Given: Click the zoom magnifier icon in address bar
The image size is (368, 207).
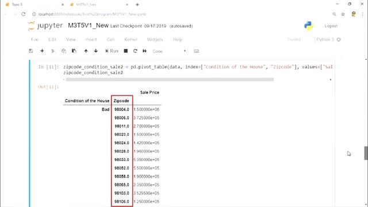Looking at the screenshot, I should pyautogui.click(x=334, y=14).
